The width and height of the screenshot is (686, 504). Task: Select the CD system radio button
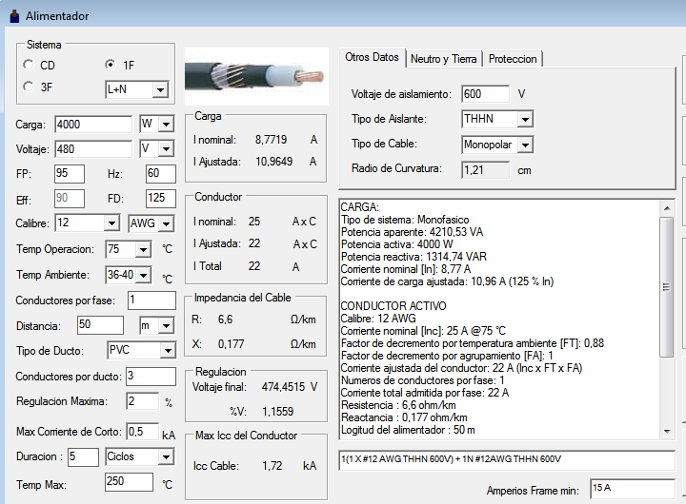click(x=29, y=65)
